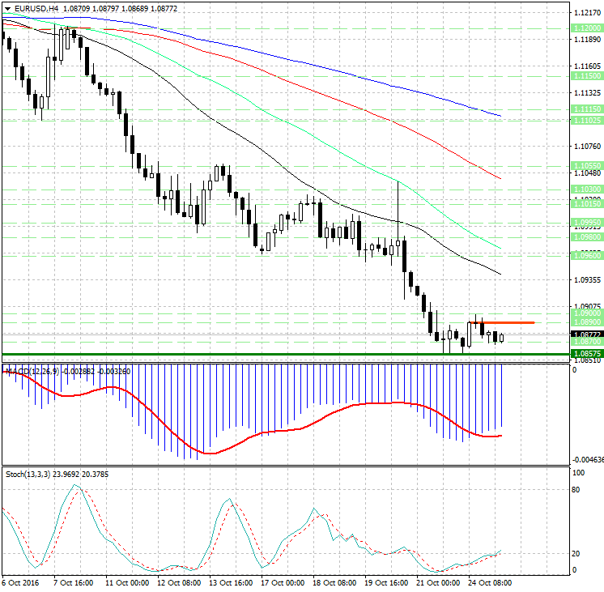This screenshot has width=604, height=592.
Task: Click the 1.09000 price level label
Action: (x=586, y=312)
